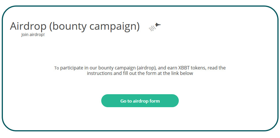Open the Go to airdrop form button
This screenshot has width=280, height=138.
tap(140, 101)
